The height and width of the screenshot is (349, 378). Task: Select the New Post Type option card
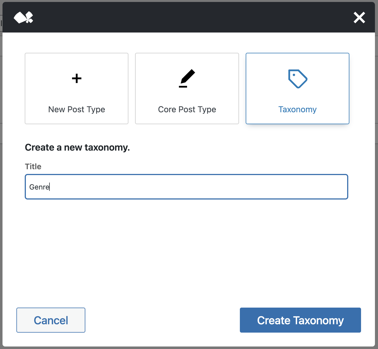(x=76, y=88)
